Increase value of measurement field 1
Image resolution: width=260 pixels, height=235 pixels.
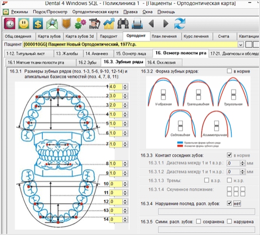pyautogui.click(x=125, y=85)
